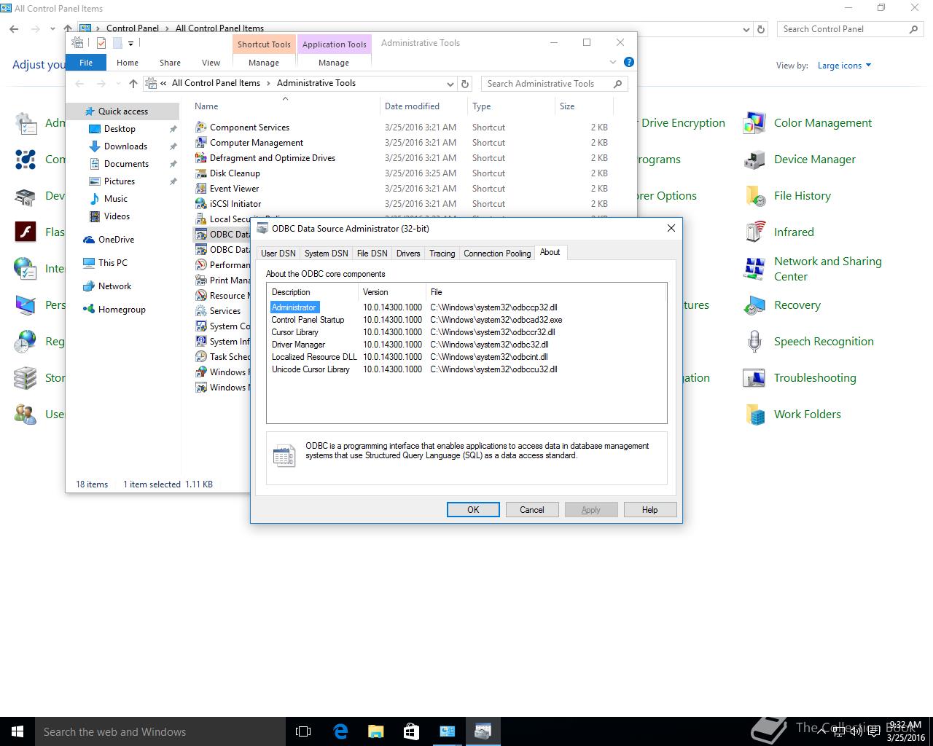Open the File ribbon tab
Screen dimensions: 933x746
(x=86, y=63)
